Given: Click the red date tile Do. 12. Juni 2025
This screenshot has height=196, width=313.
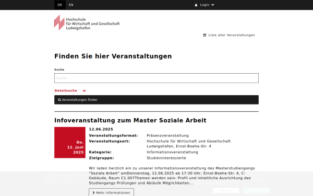Looking at the screenshot, I should [x=70, y=142].
